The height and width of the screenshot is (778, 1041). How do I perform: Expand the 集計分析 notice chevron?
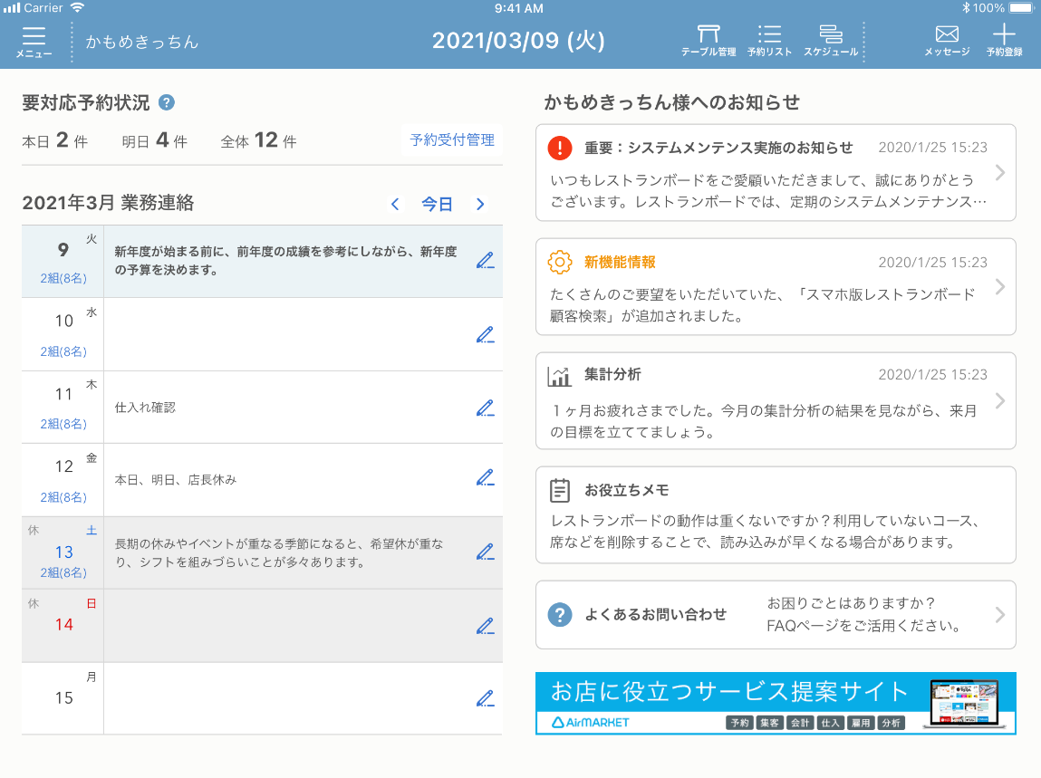pyautogui.click(x=1000, y=401)
